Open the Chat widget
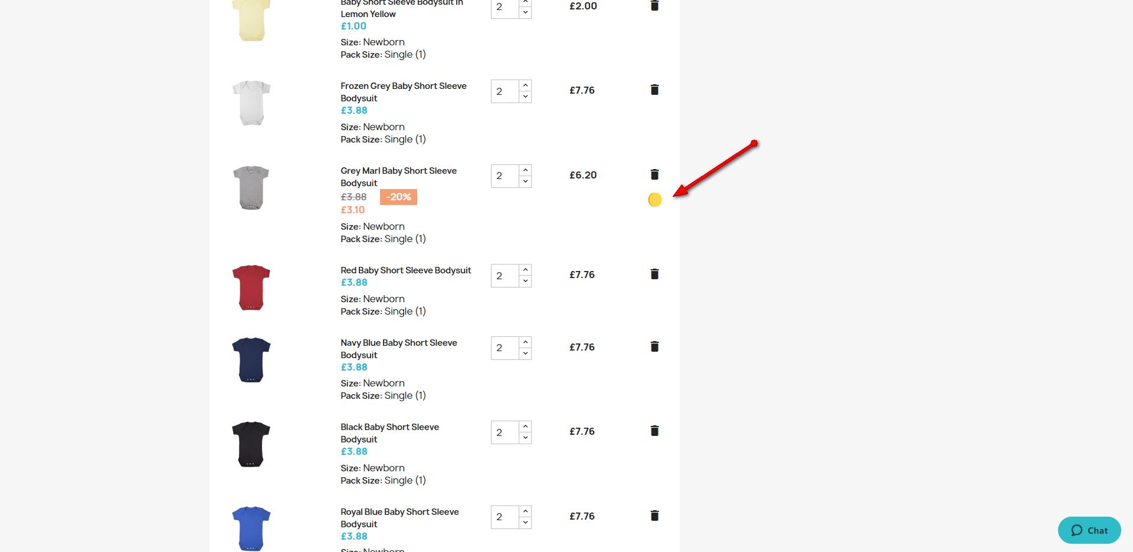The image size is (1133, 552). (x=1089, y=530)
